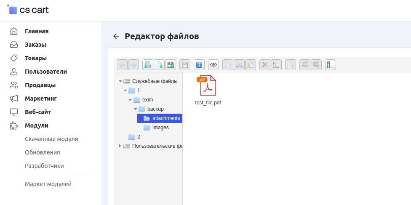Create a new file via toolbar
This screenshot has height=205, width=411.
click(159, 65)
